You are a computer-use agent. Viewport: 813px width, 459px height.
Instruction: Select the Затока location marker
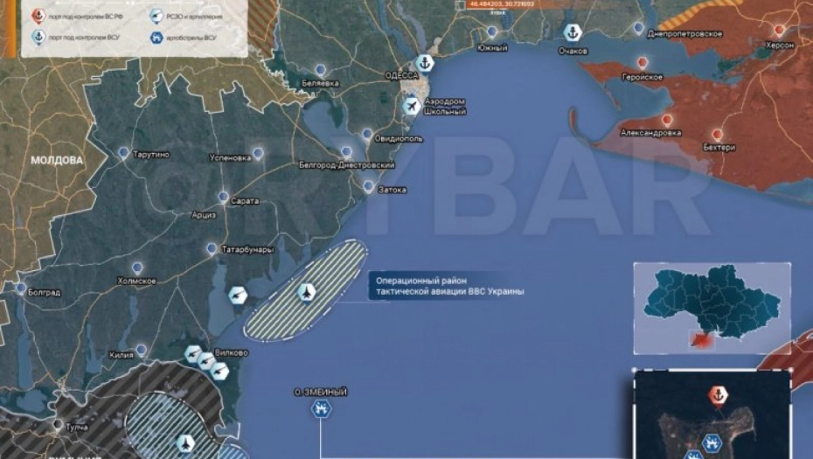369,186
